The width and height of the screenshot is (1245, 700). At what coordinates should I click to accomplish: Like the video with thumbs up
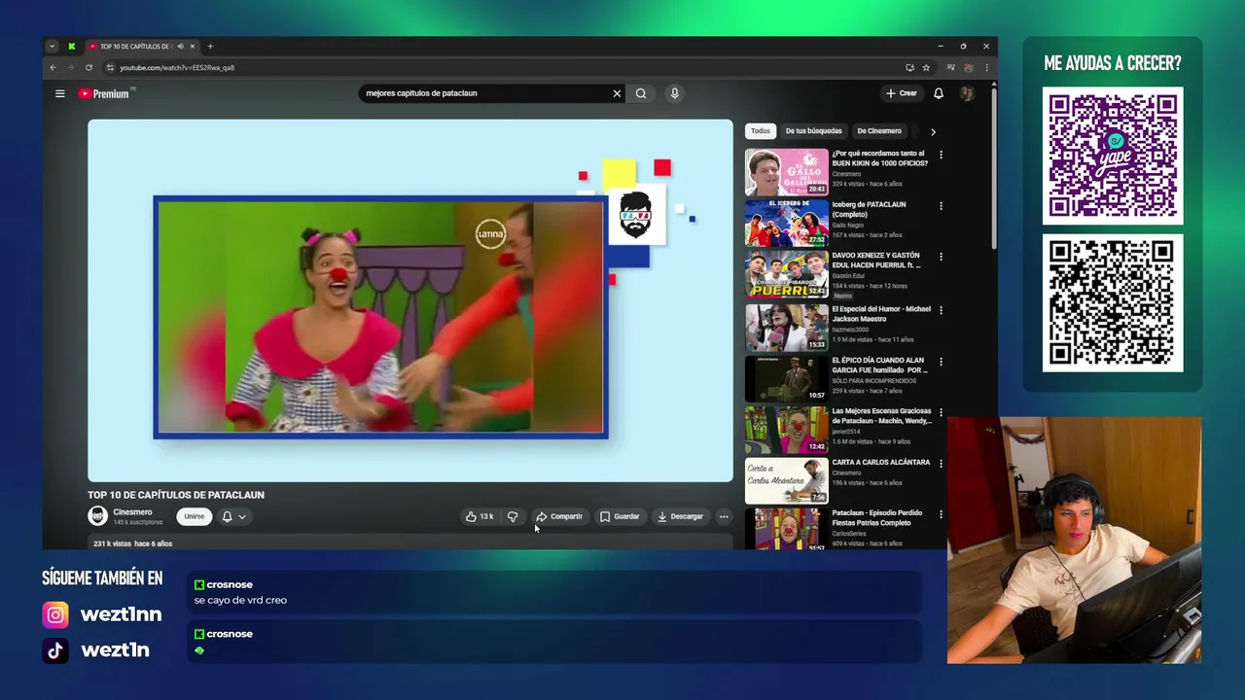point(479,517)
